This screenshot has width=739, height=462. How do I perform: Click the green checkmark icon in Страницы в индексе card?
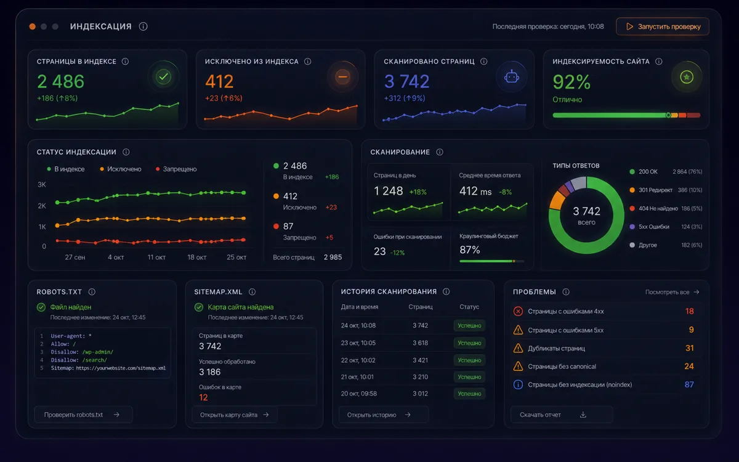click(163, 77)
